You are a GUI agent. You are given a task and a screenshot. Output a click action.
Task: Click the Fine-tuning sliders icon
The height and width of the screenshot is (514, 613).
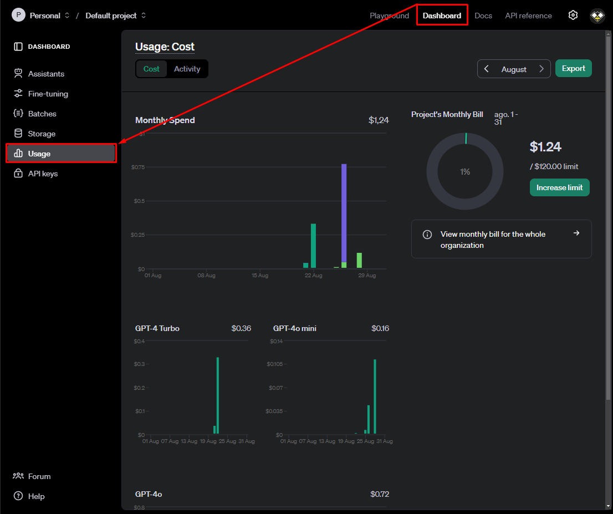tap(18, 94)
